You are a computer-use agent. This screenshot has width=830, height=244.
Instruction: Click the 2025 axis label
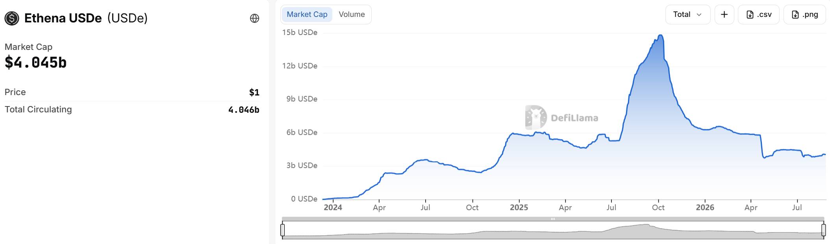coord(519,207)
